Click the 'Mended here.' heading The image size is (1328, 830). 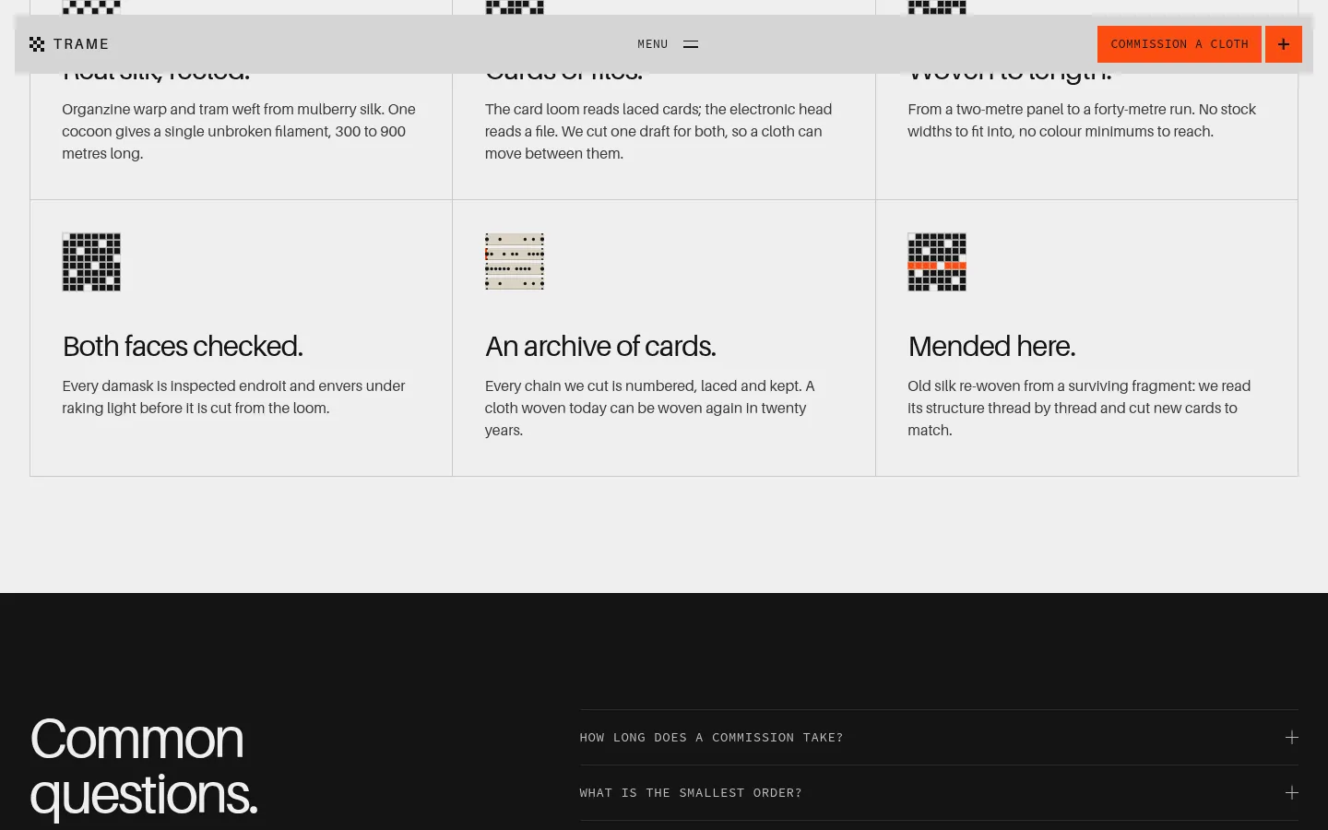point(991,347)
